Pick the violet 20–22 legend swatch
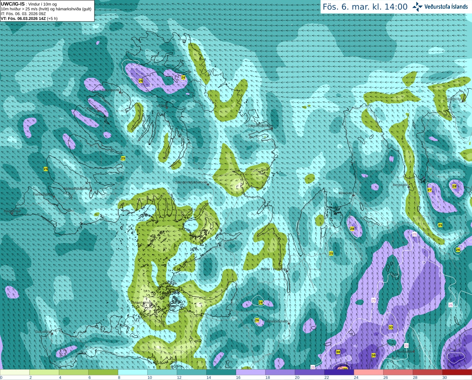The height and width of the screenshot is (380, 472). coord(310,372)
